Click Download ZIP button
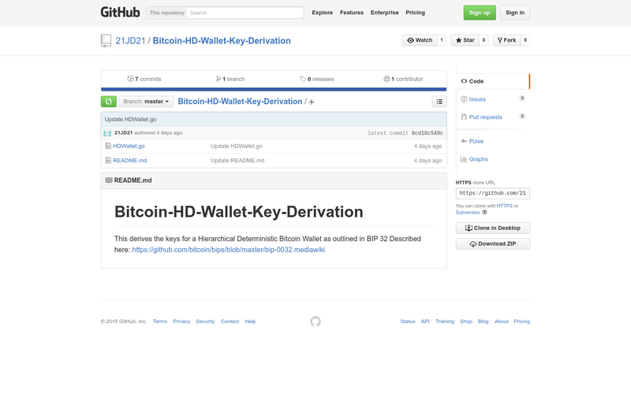This screenshot has height=394, width=631. [492, 244]
